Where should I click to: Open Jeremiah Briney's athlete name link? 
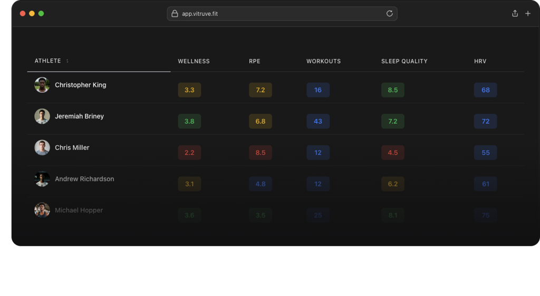[79, 116]
